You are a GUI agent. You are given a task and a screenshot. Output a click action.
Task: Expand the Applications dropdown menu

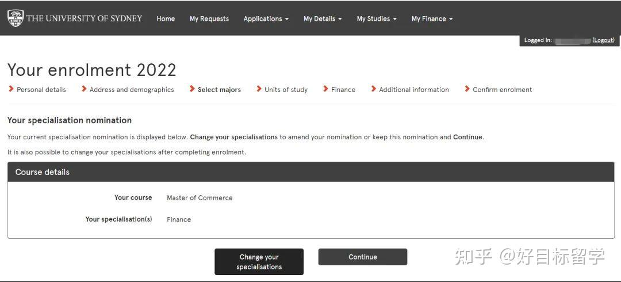click(x=266, y=18)
